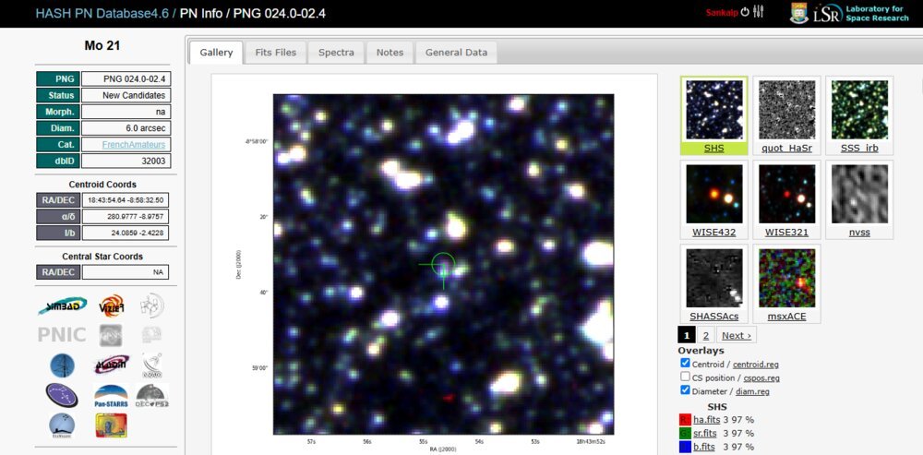This screenshot has height=455, width=923.
Task: Click the grey icon right of VizieR
Action: point(152,305)
